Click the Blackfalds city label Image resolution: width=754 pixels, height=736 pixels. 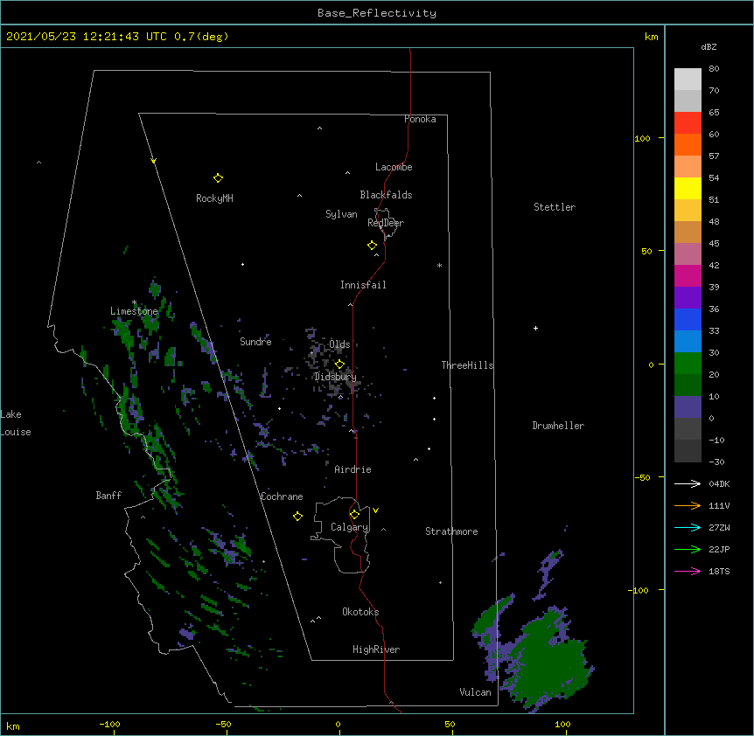[x=386, y=195]
